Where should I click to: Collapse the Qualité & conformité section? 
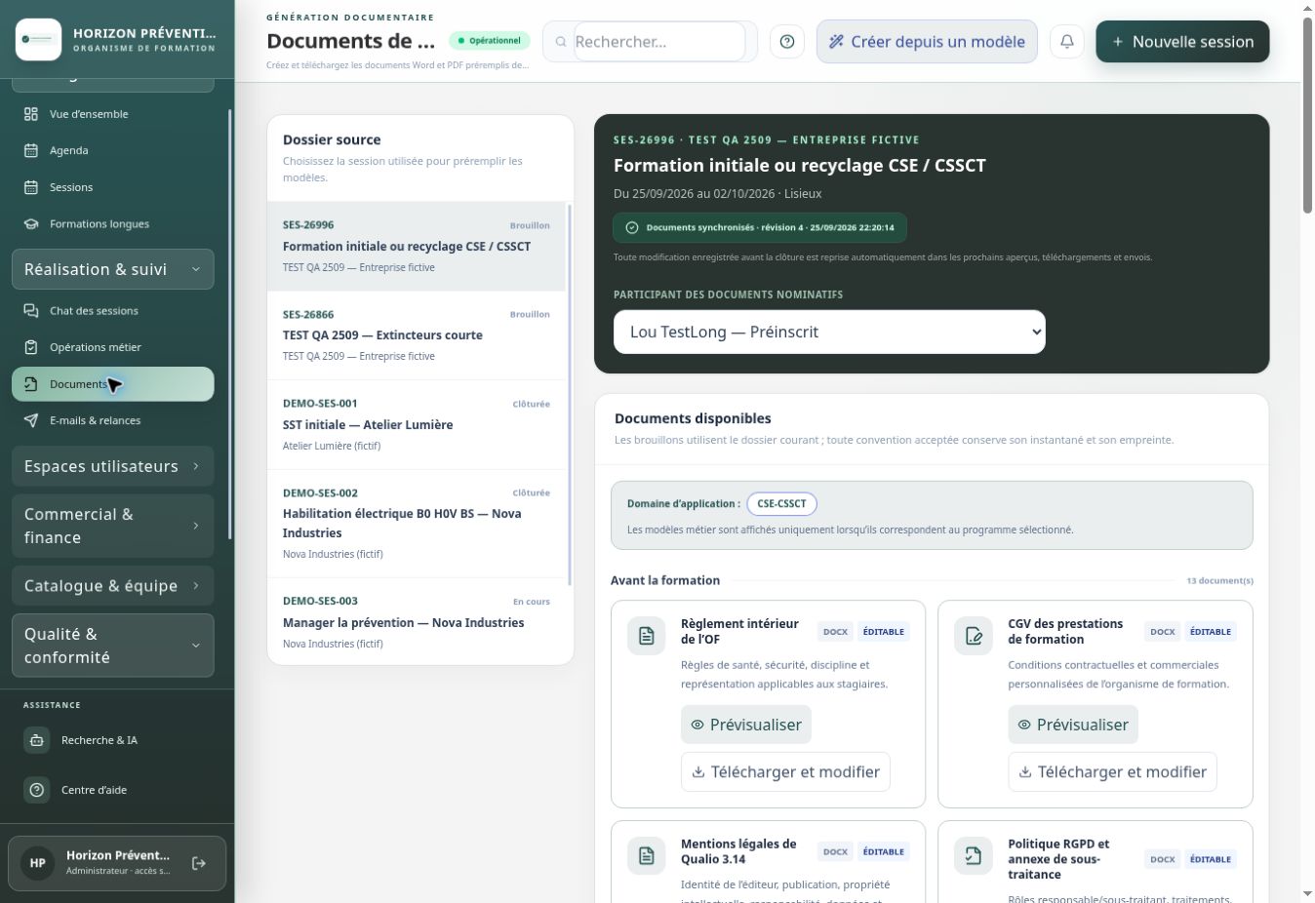(113, 646)
